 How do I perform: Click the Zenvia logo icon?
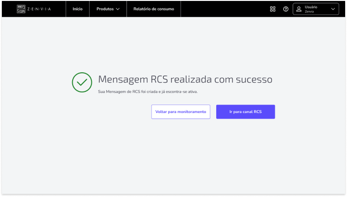21,9
